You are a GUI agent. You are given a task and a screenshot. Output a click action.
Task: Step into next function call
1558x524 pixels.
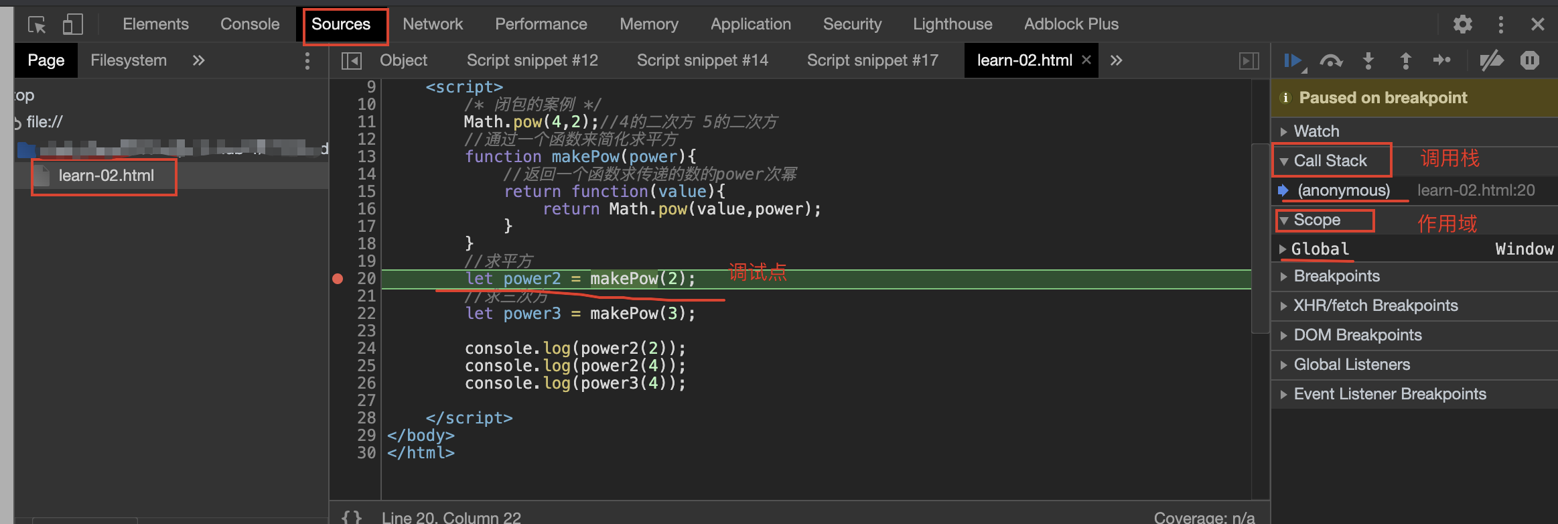1368,61
